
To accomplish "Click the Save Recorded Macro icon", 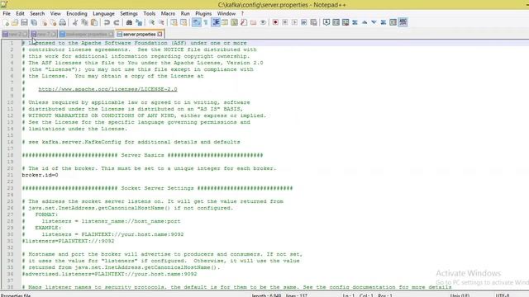I will [313, 22].
